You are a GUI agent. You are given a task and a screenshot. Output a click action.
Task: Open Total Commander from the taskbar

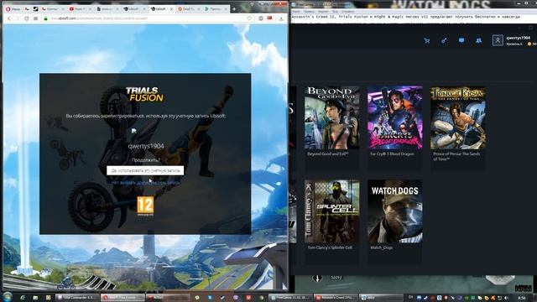[x=77, y=298]
